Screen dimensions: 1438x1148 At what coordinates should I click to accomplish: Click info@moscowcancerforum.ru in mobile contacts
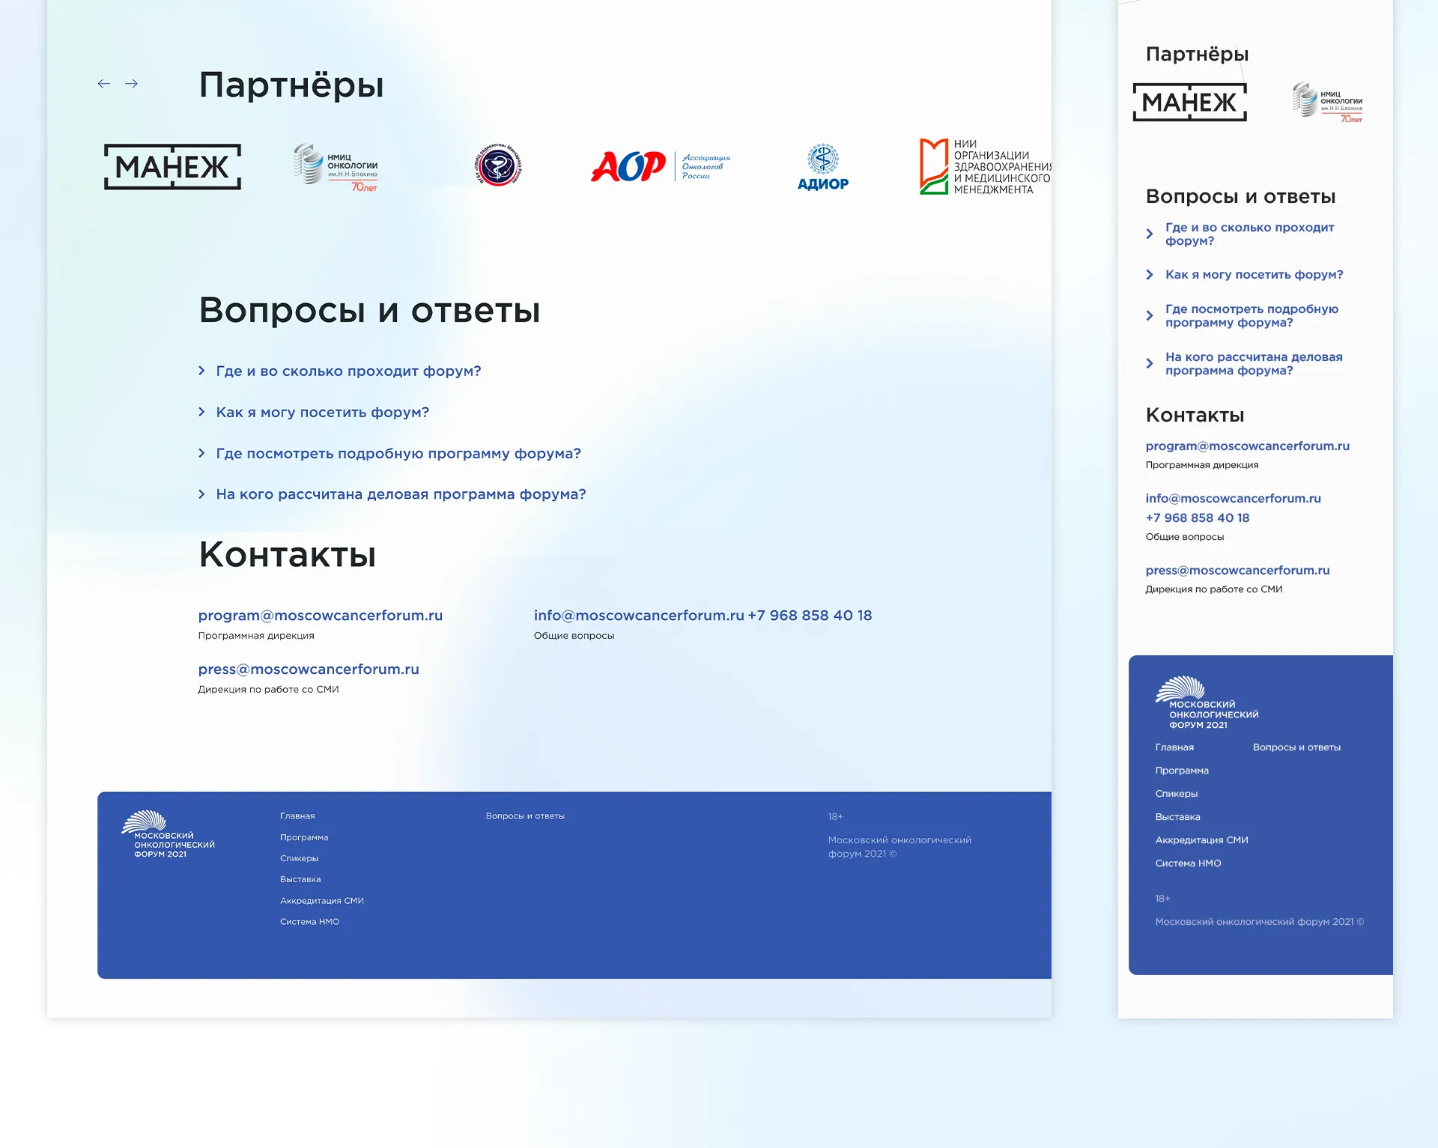click(1234, 499)
